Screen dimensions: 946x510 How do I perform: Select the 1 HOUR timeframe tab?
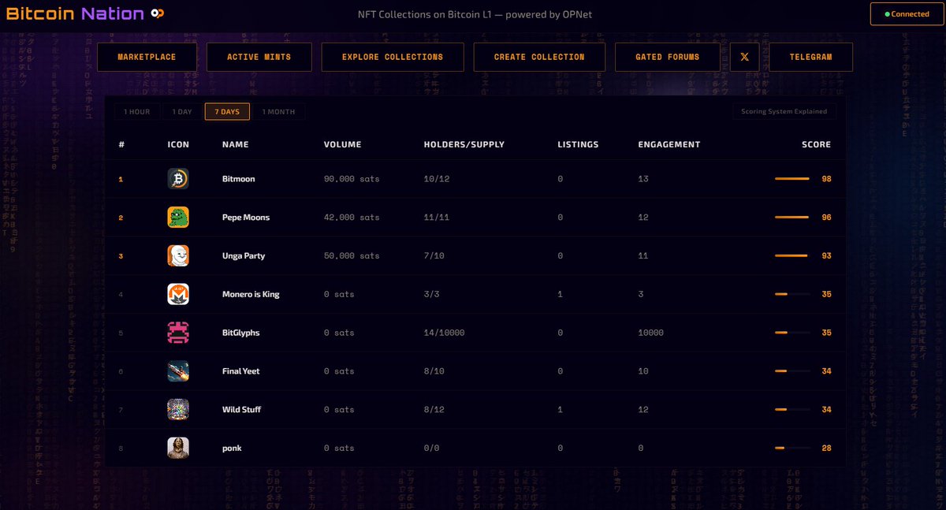136,112
